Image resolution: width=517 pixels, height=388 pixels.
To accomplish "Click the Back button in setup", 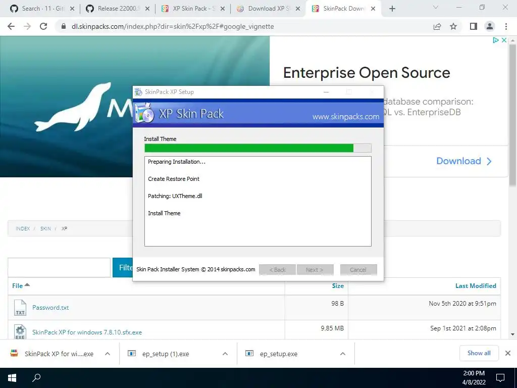I will tap(277, 270).
